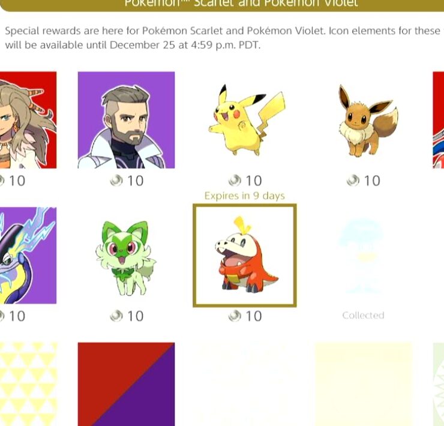444x426 pixels.
Task: Click the Collected label under Quaxly
Action: click(363, 315)
